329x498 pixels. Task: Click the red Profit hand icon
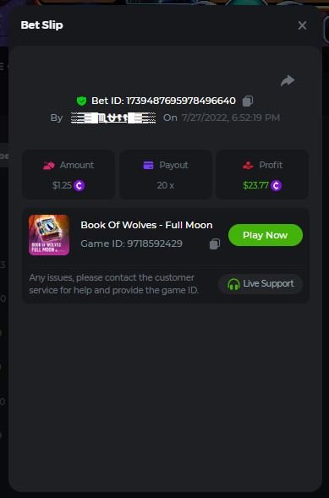[248, 165]
